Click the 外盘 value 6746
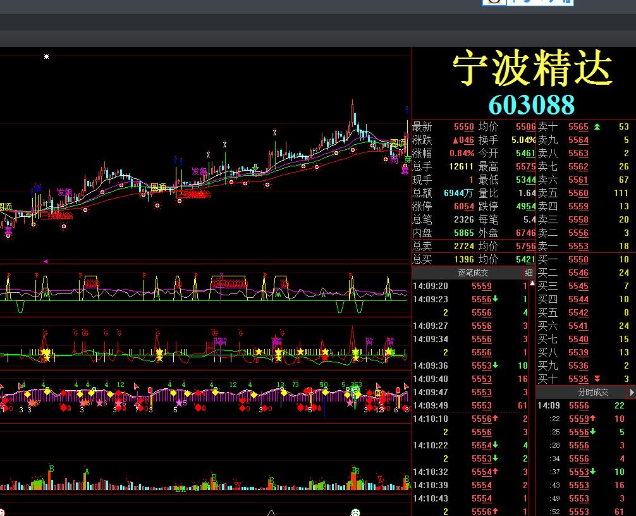 tap(525, 233)
